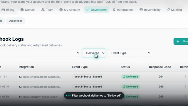Viewport: 188px width, 106px height.
Task: Click the Team people icon
Action: click(43, 10)
